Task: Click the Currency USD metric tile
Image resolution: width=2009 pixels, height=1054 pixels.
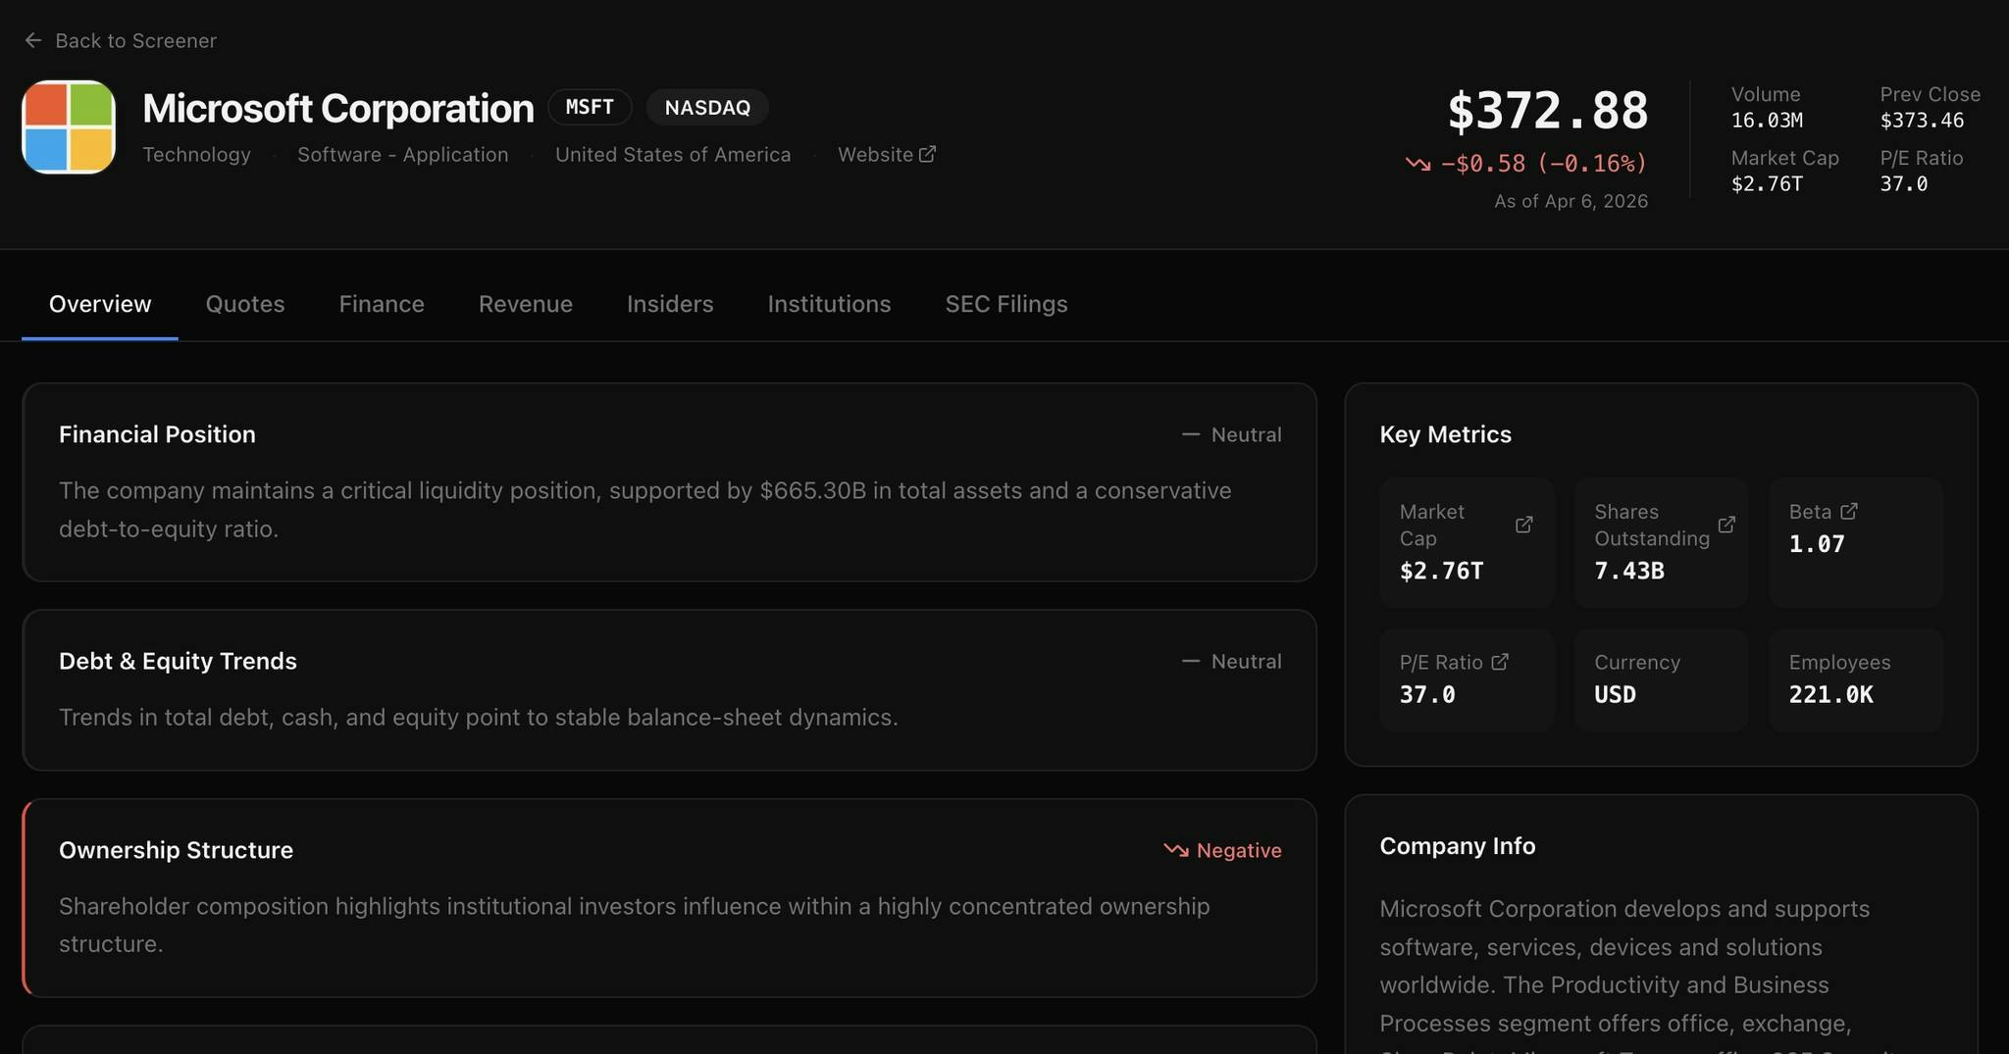Action: click(x=1661, y=679)
